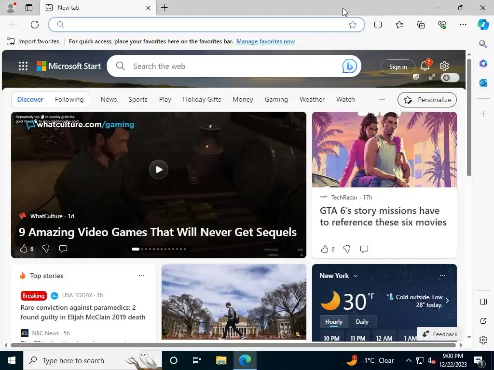Open Rare conviction against paramedics headline
The height and width of the screenshot is (370, 494).
(83, 312)
